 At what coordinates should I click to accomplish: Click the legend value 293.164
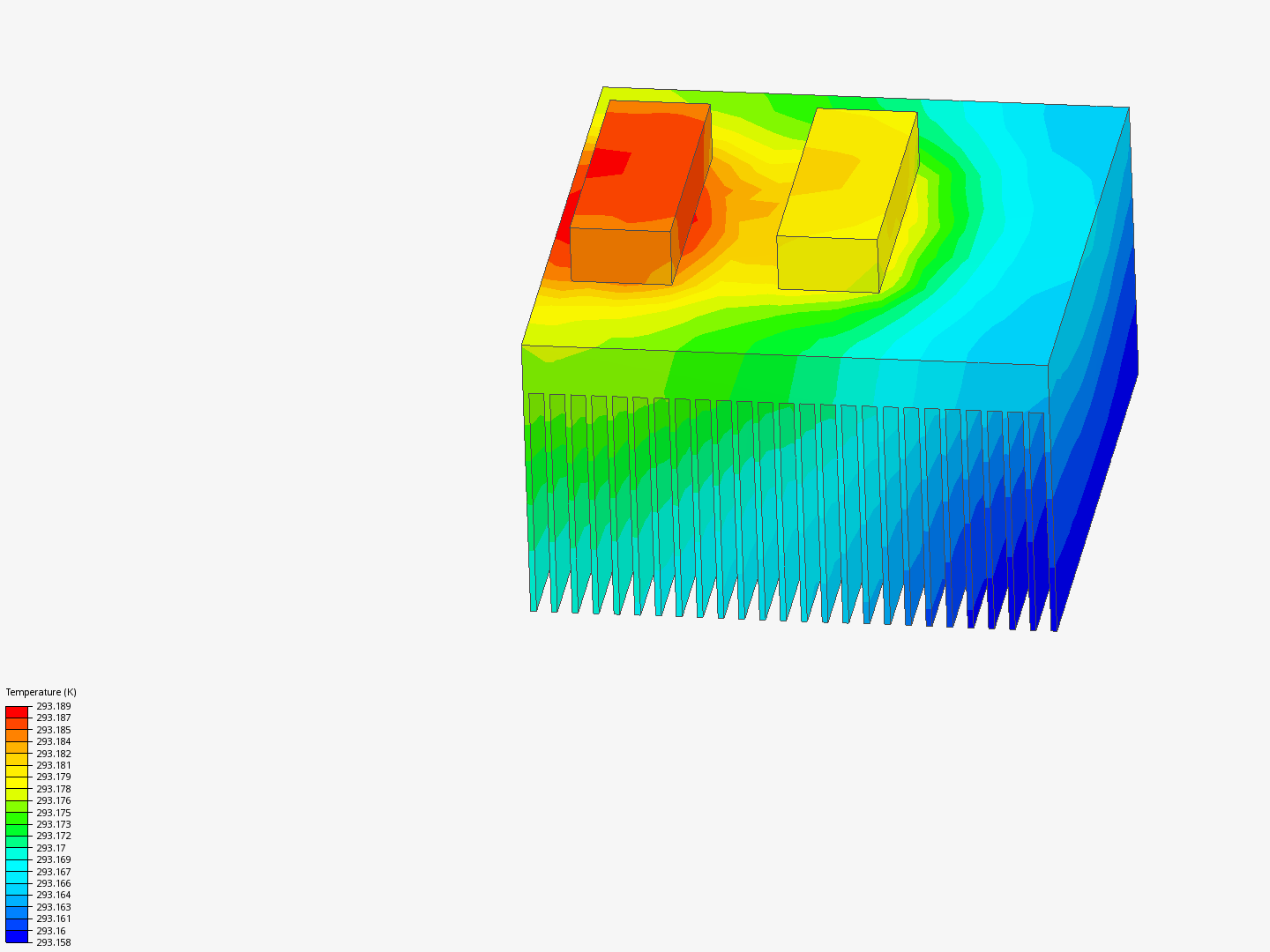54,895
